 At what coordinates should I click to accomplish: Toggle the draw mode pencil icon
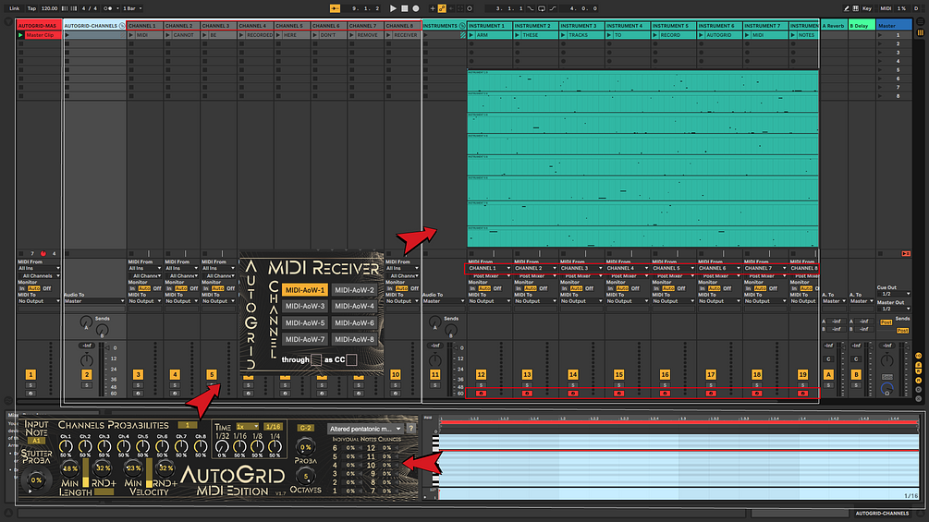click(x=846, y=8)
